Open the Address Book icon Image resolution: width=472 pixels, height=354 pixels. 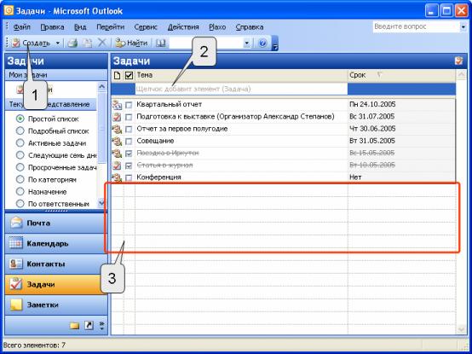coord(161,44)
